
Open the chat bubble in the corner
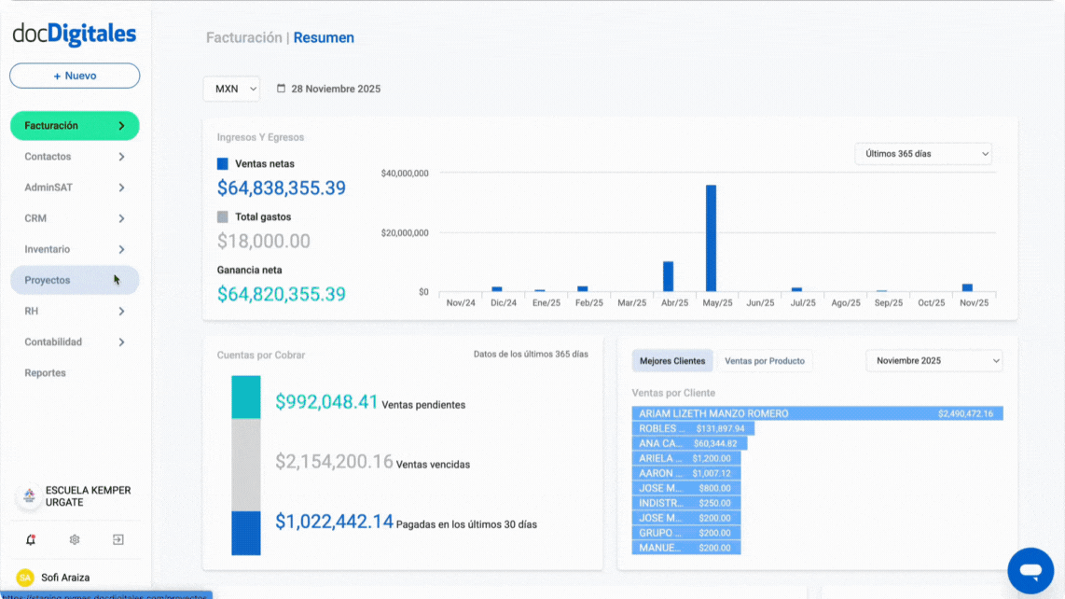tap(1030, 570)
